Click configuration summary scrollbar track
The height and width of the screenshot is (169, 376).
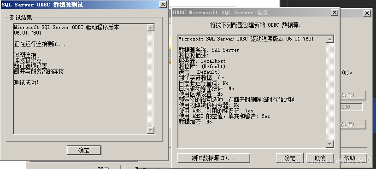pyautogui.click(x=330, y=92)
